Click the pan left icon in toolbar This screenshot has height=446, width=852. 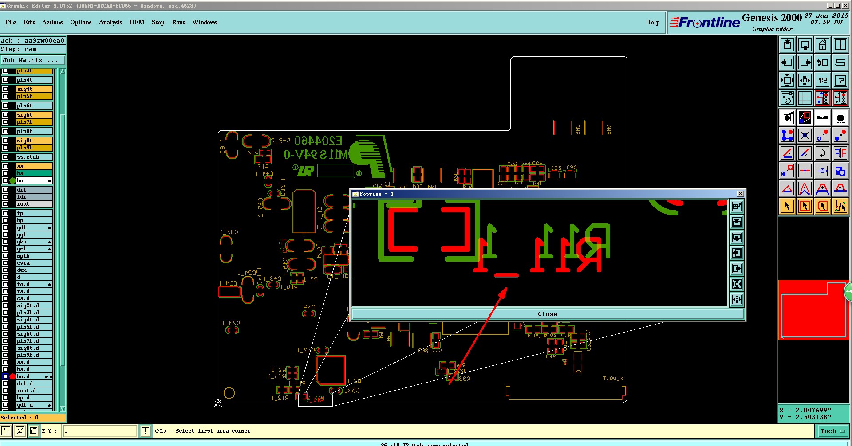[x=787, y=63]
